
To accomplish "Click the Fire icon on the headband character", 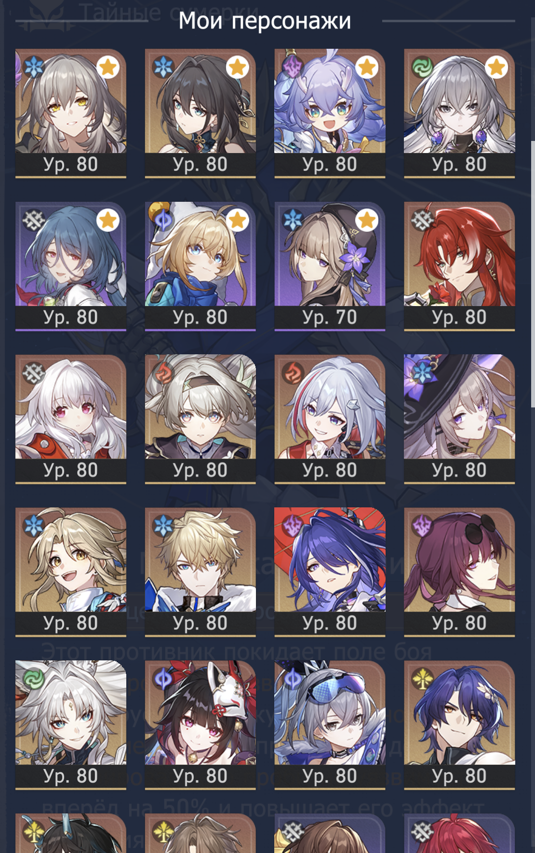I will (x=163, y=373).
